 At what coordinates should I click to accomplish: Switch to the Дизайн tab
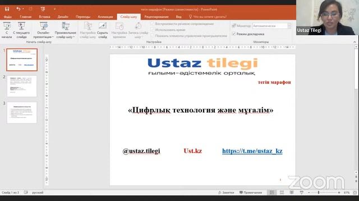coord(63,17)
